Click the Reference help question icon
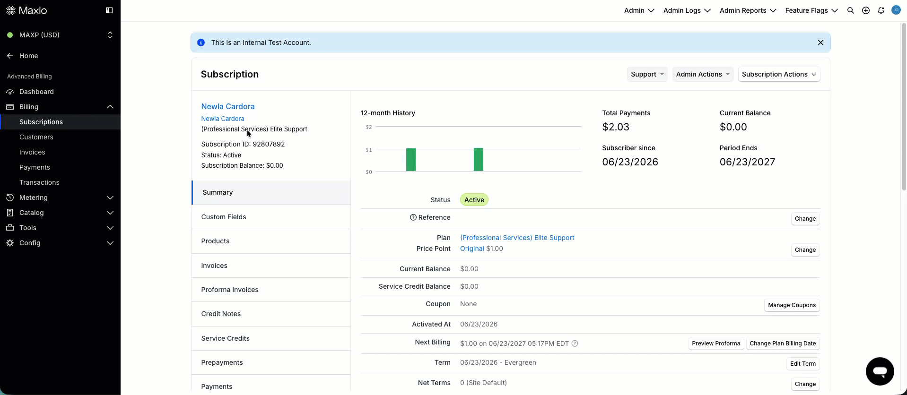This screenshot has height=395, width=907. [413, 217]
